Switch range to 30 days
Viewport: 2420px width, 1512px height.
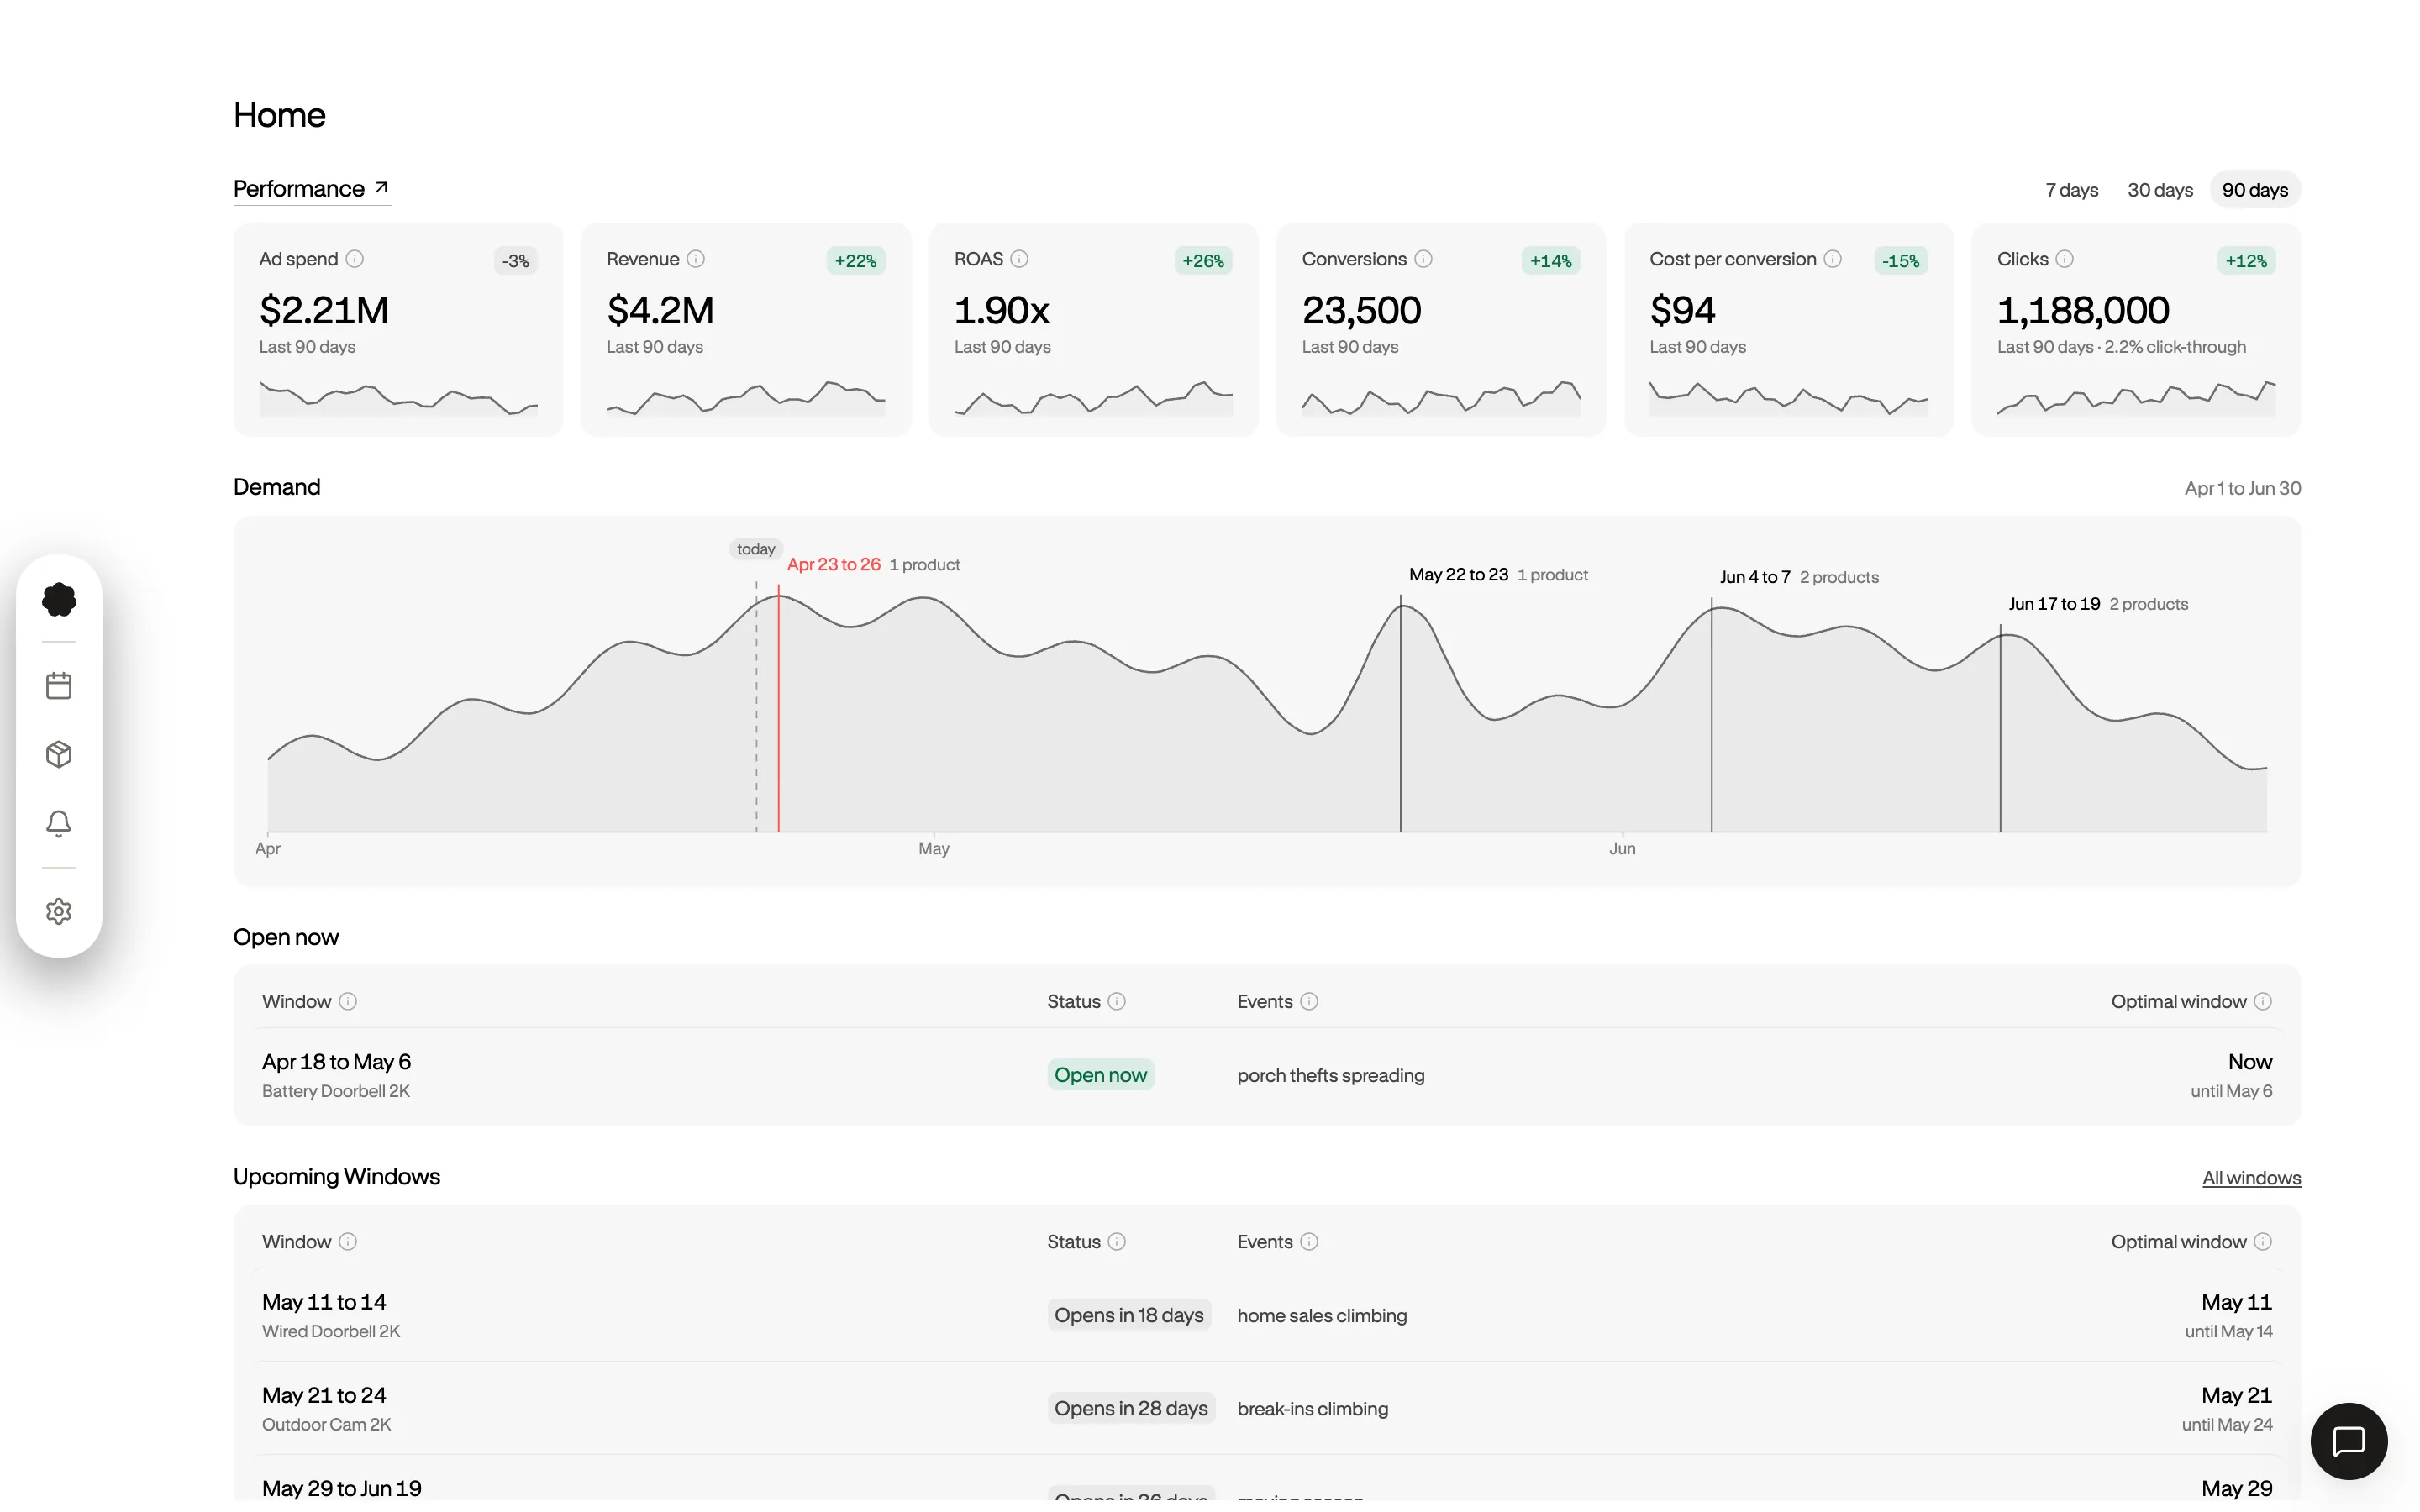(2159, 190)
